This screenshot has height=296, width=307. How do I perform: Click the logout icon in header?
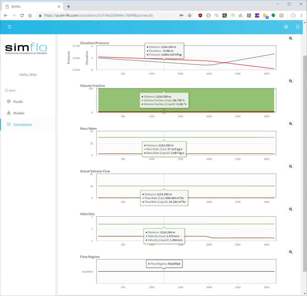point(297,27)
